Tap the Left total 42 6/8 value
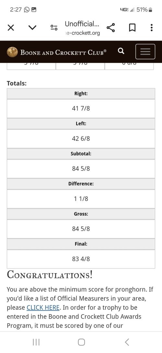 [x=81, y=139]
